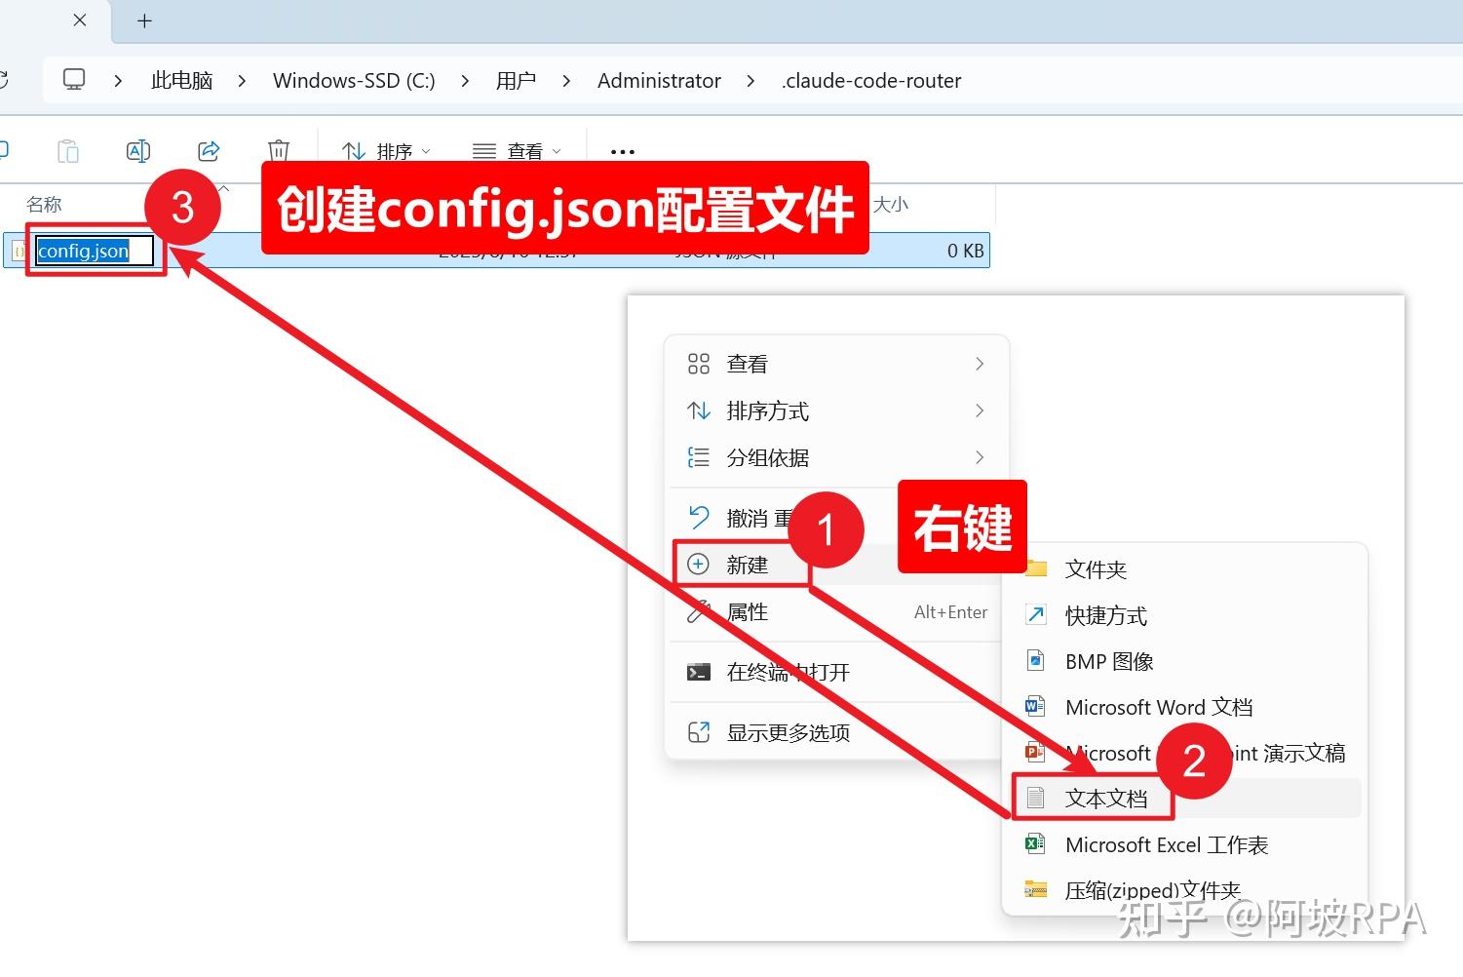Click the JSON file icon beside config.json

point(21,250)
